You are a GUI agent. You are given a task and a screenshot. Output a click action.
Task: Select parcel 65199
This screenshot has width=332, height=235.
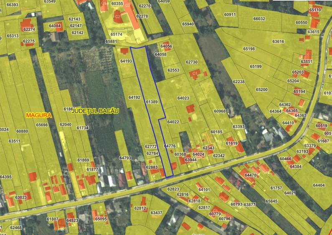coord(256,66)
